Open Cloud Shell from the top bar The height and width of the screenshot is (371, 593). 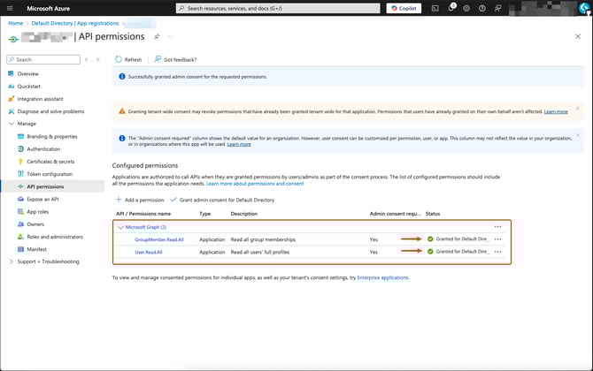435,8
